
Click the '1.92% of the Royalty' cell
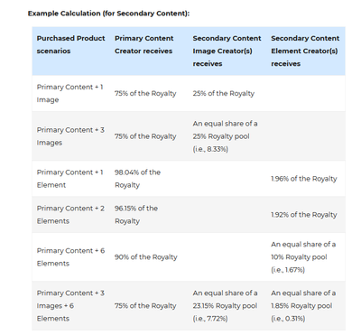tap(304, 215)
